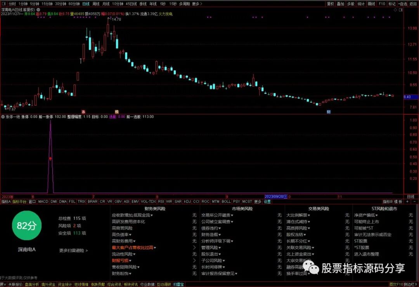Toggle the MCST indicator
This screenshot has width=419, height=287.
point(247,202)
